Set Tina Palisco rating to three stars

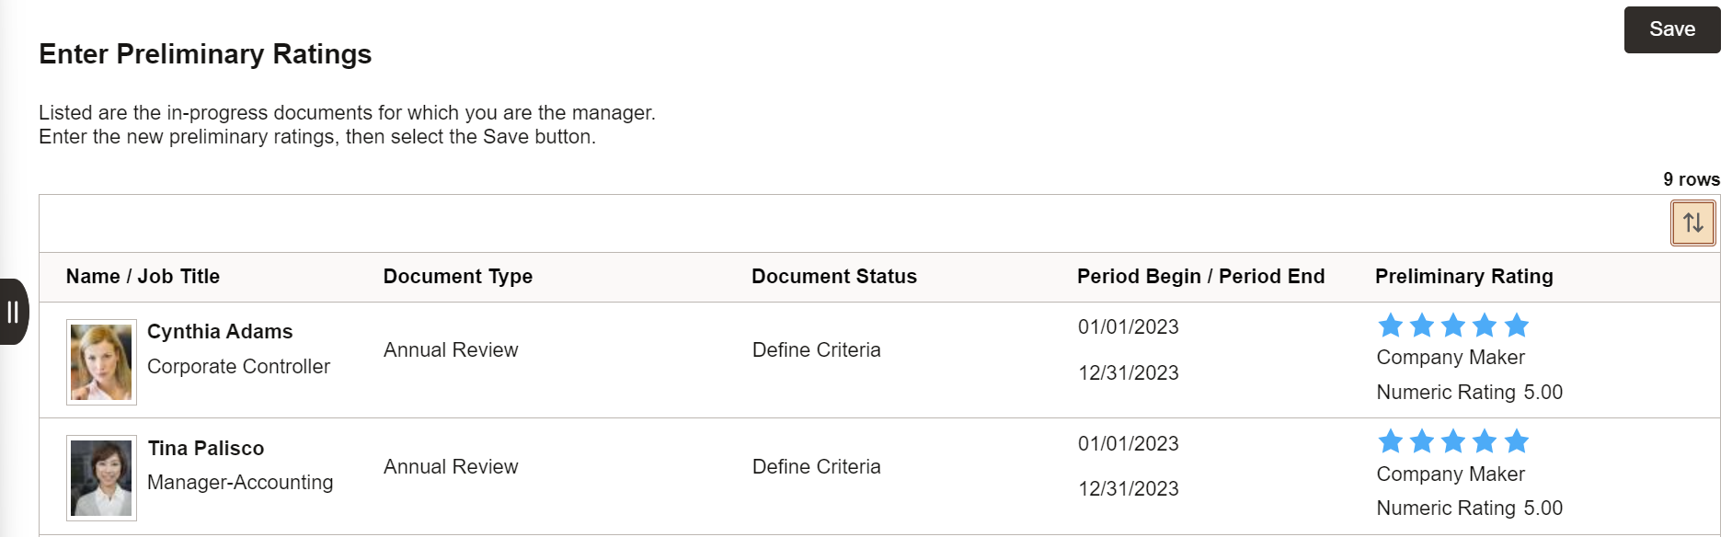tap(1453, 441)
